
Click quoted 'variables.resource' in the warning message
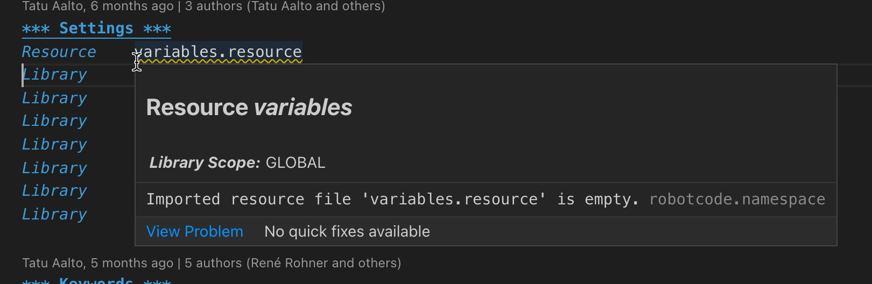point(454,199)
